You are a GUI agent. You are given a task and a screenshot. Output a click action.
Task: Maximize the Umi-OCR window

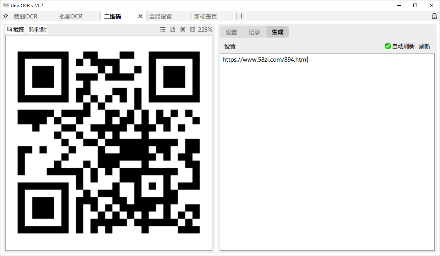click(415, 5)
